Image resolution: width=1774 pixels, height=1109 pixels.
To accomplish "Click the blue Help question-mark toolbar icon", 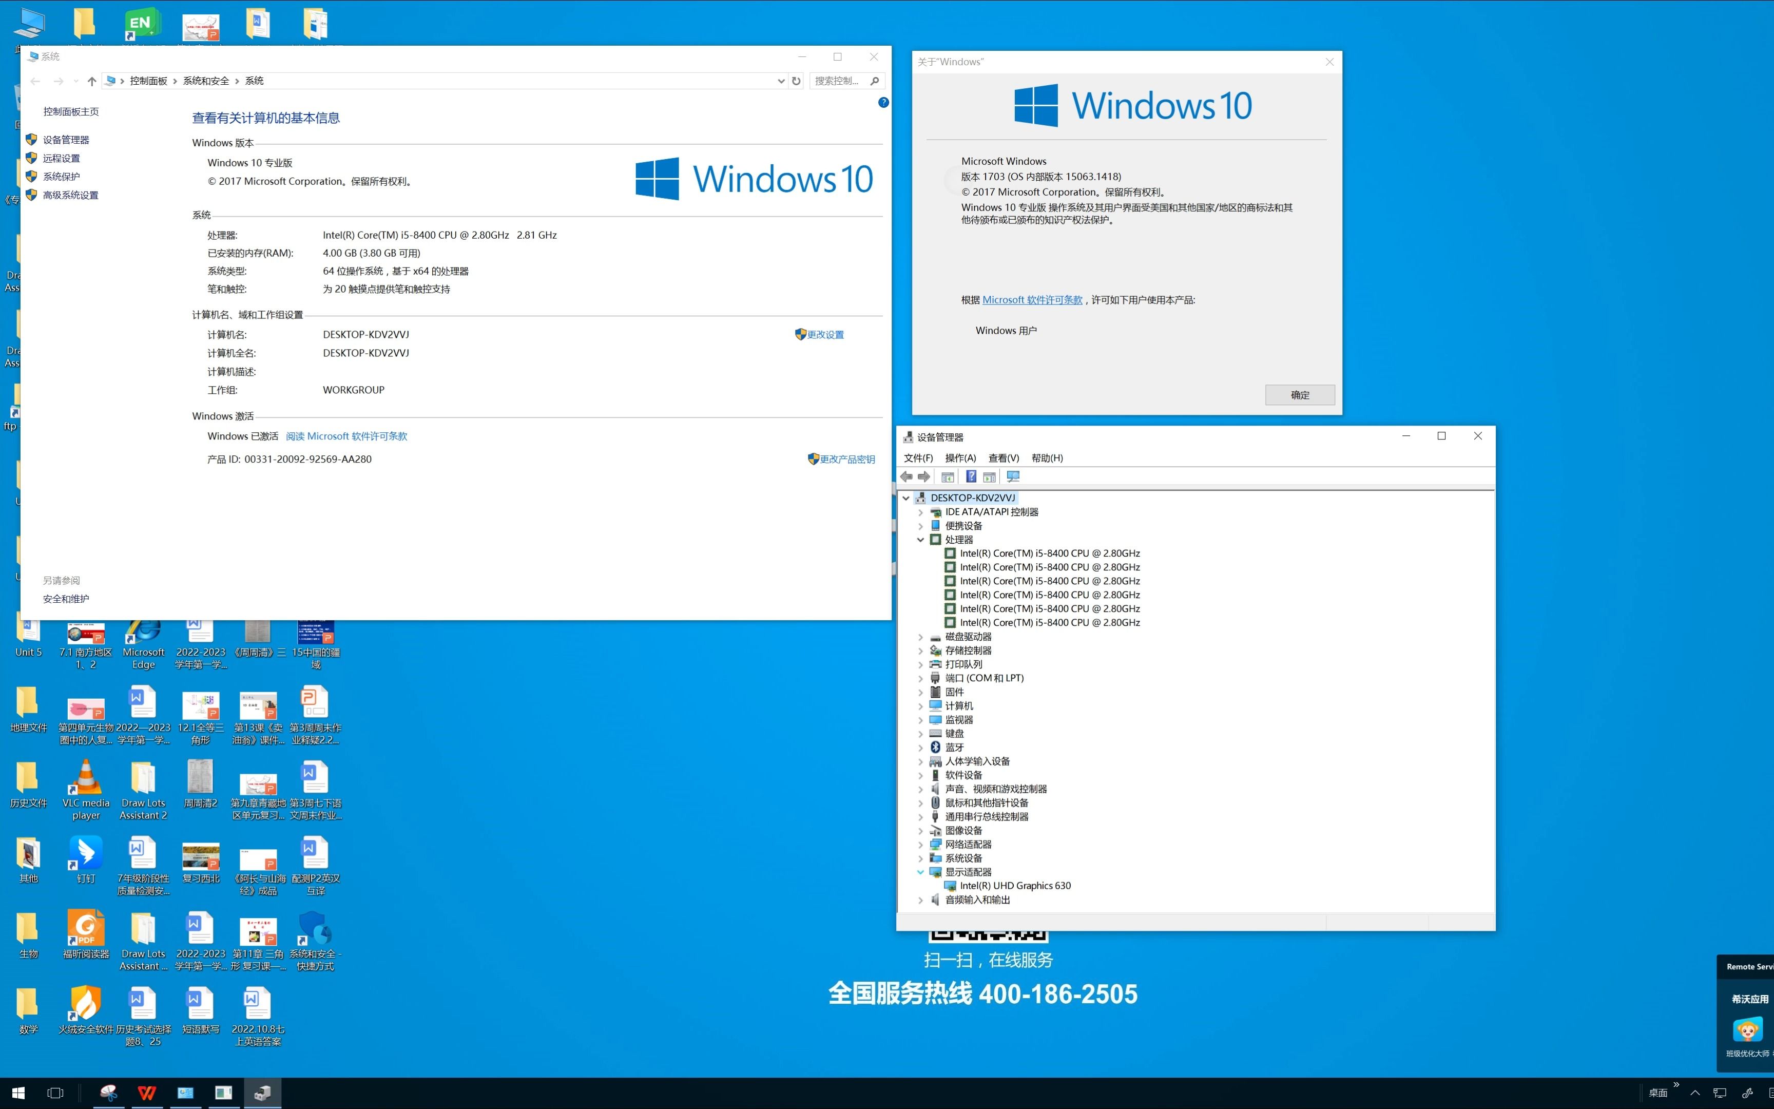I will (971, 477).
